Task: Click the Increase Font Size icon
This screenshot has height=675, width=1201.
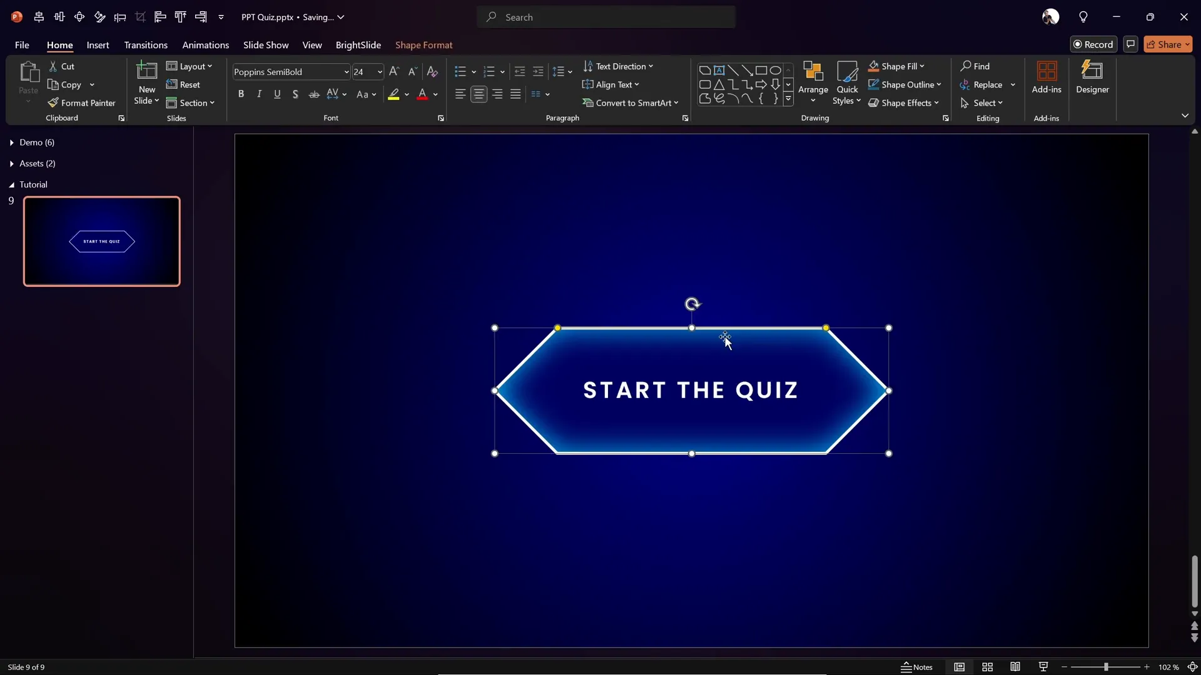Action: point(394,71)
